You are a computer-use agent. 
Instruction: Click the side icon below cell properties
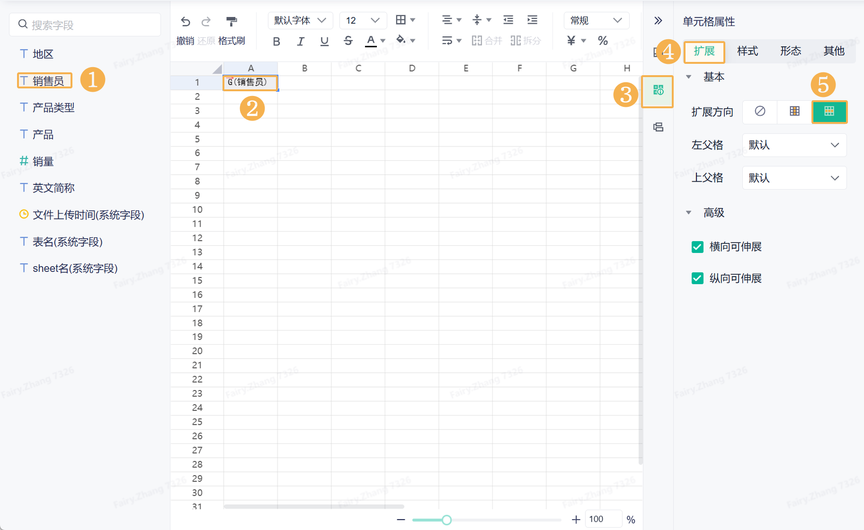658,127
